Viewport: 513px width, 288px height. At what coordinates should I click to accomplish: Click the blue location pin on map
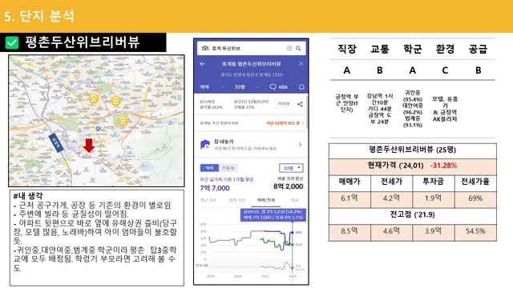click(x=98, y=129)
